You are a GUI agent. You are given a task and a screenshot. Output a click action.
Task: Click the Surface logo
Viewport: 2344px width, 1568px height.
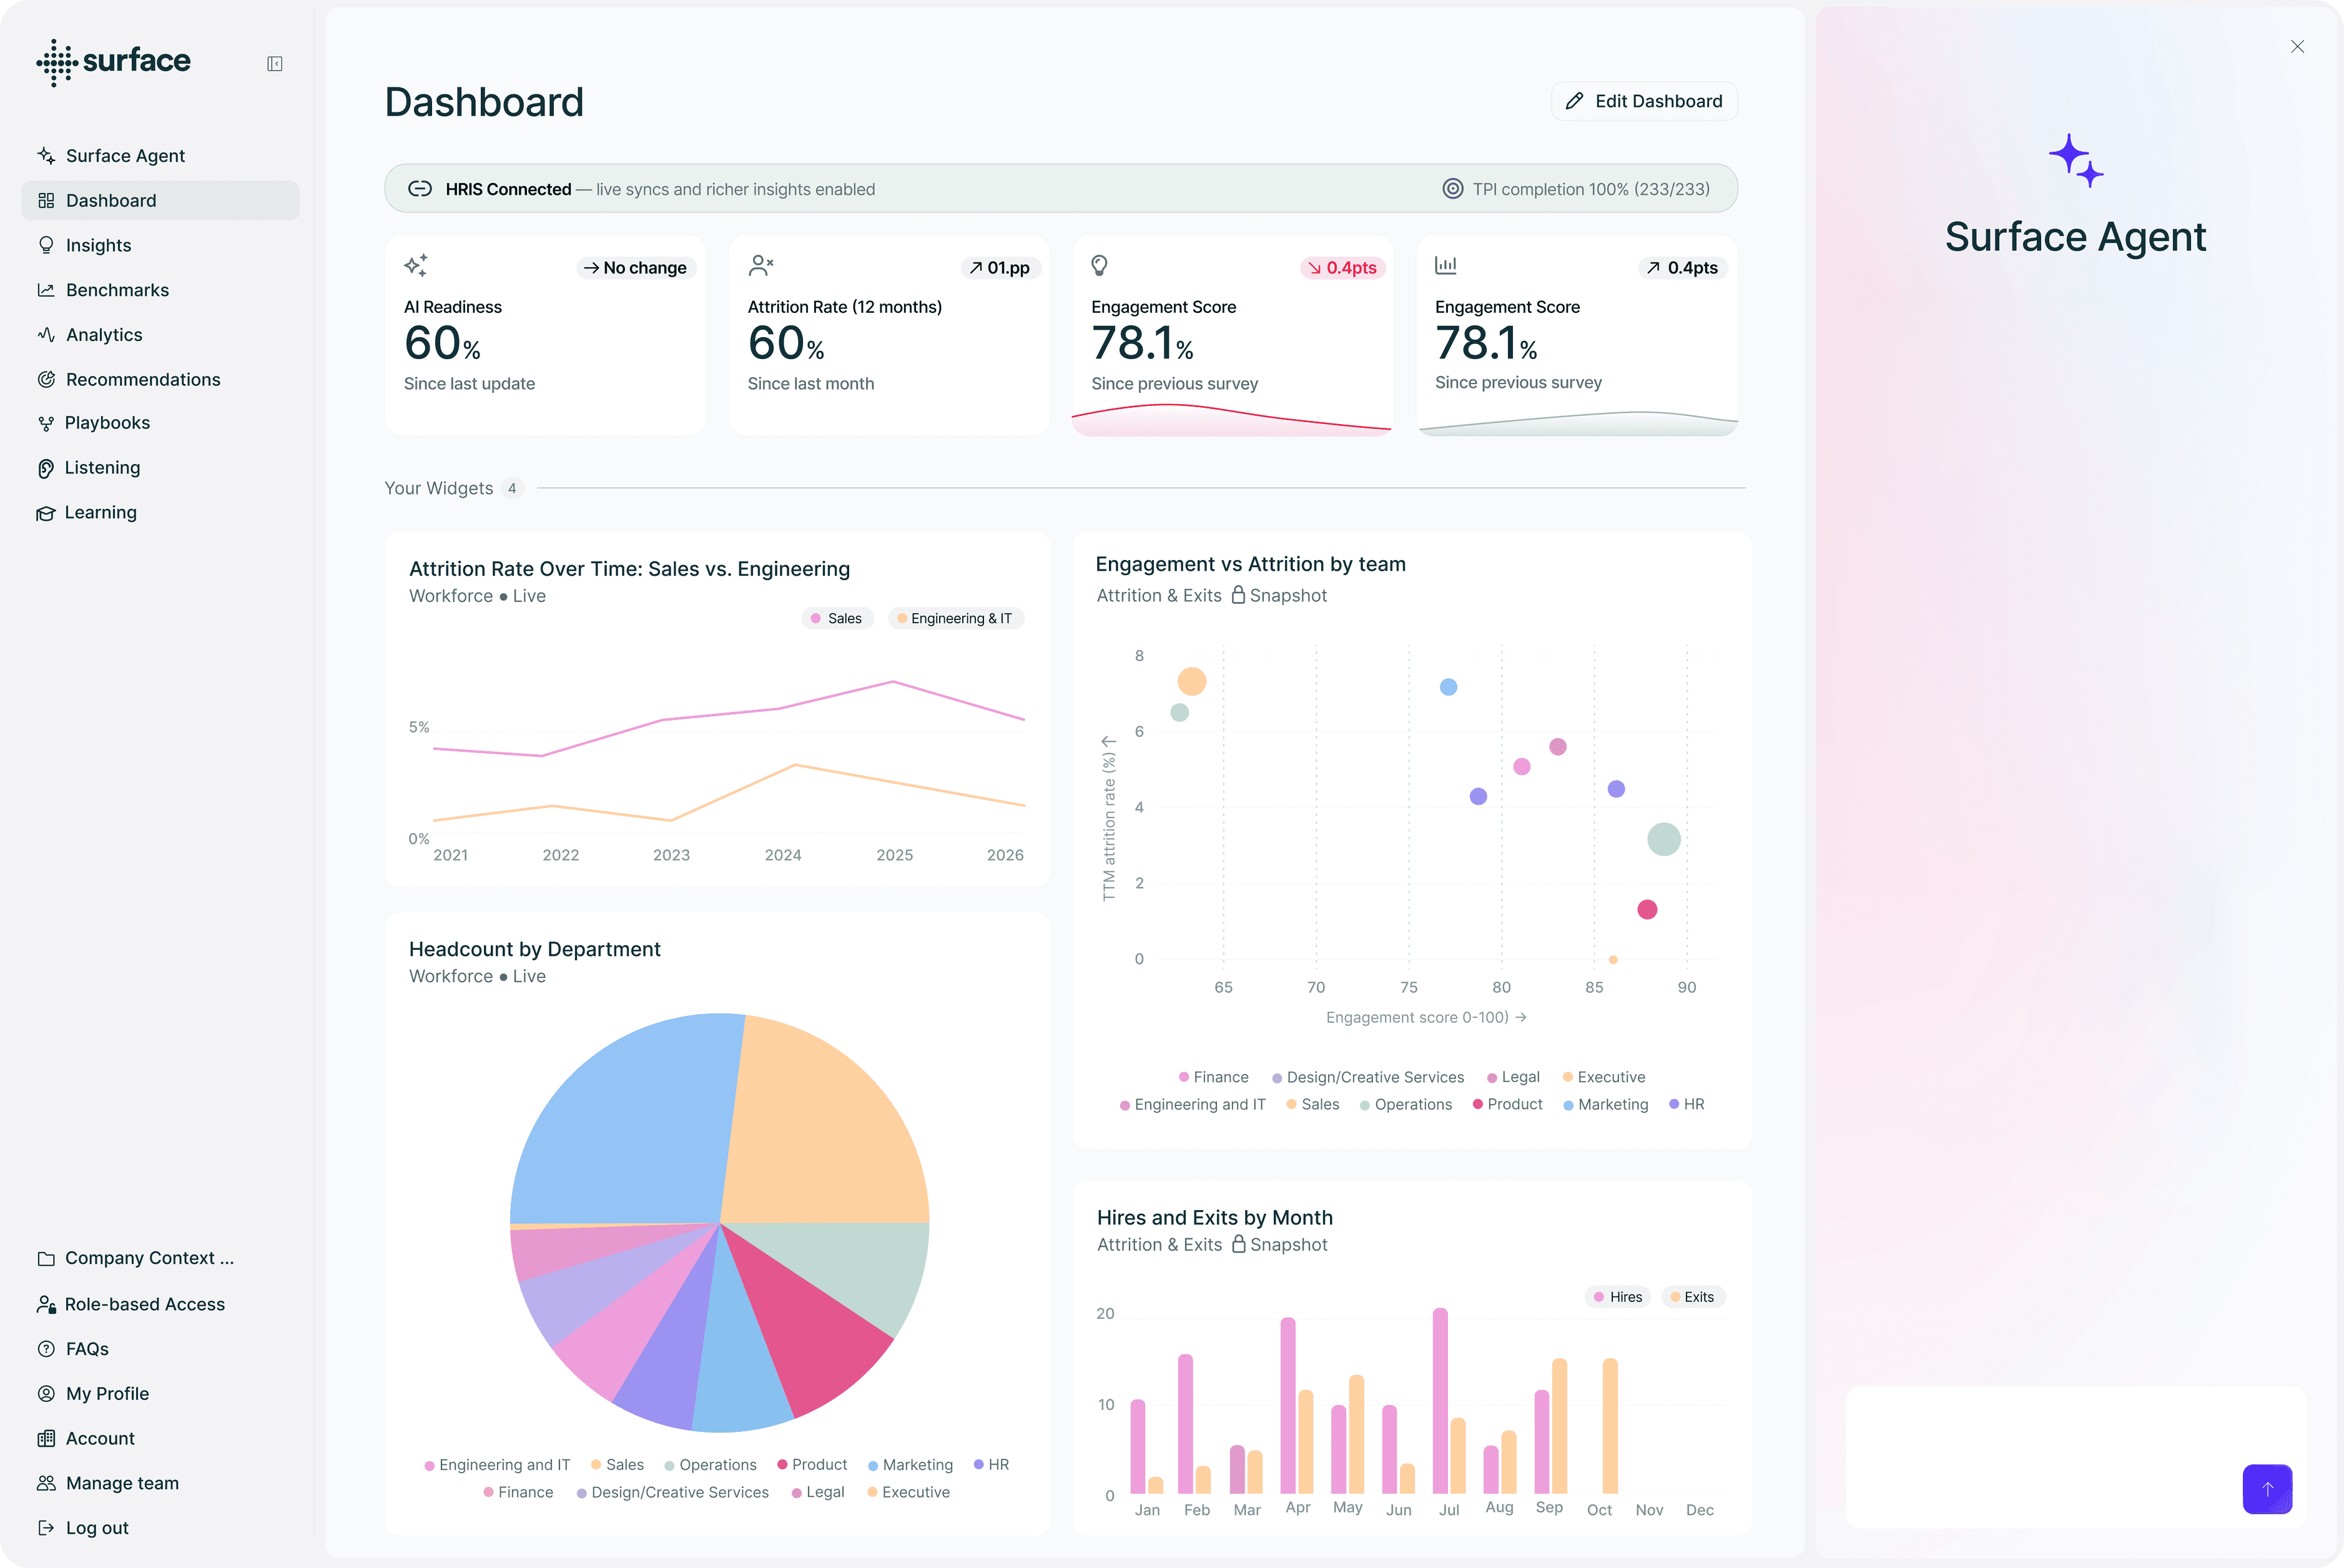point(113,62)
